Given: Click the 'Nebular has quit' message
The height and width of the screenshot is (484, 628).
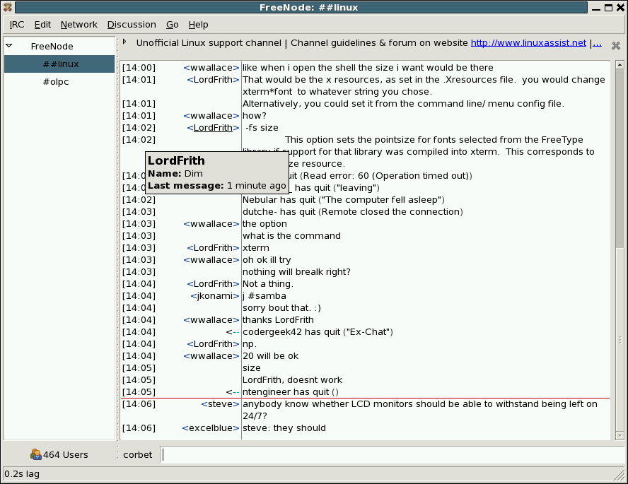Looking at the screenshot, I should coord(343,200).
